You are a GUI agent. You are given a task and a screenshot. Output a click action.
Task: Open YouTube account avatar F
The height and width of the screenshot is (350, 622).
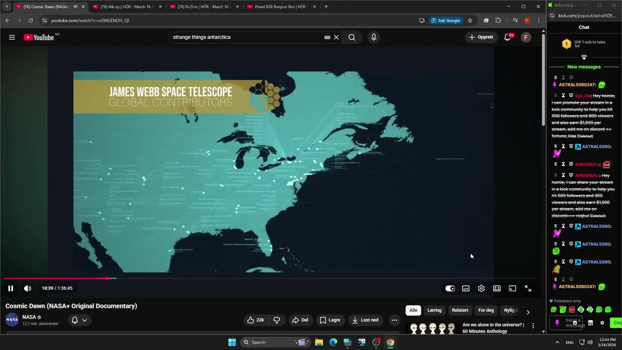tap(526, 37)
